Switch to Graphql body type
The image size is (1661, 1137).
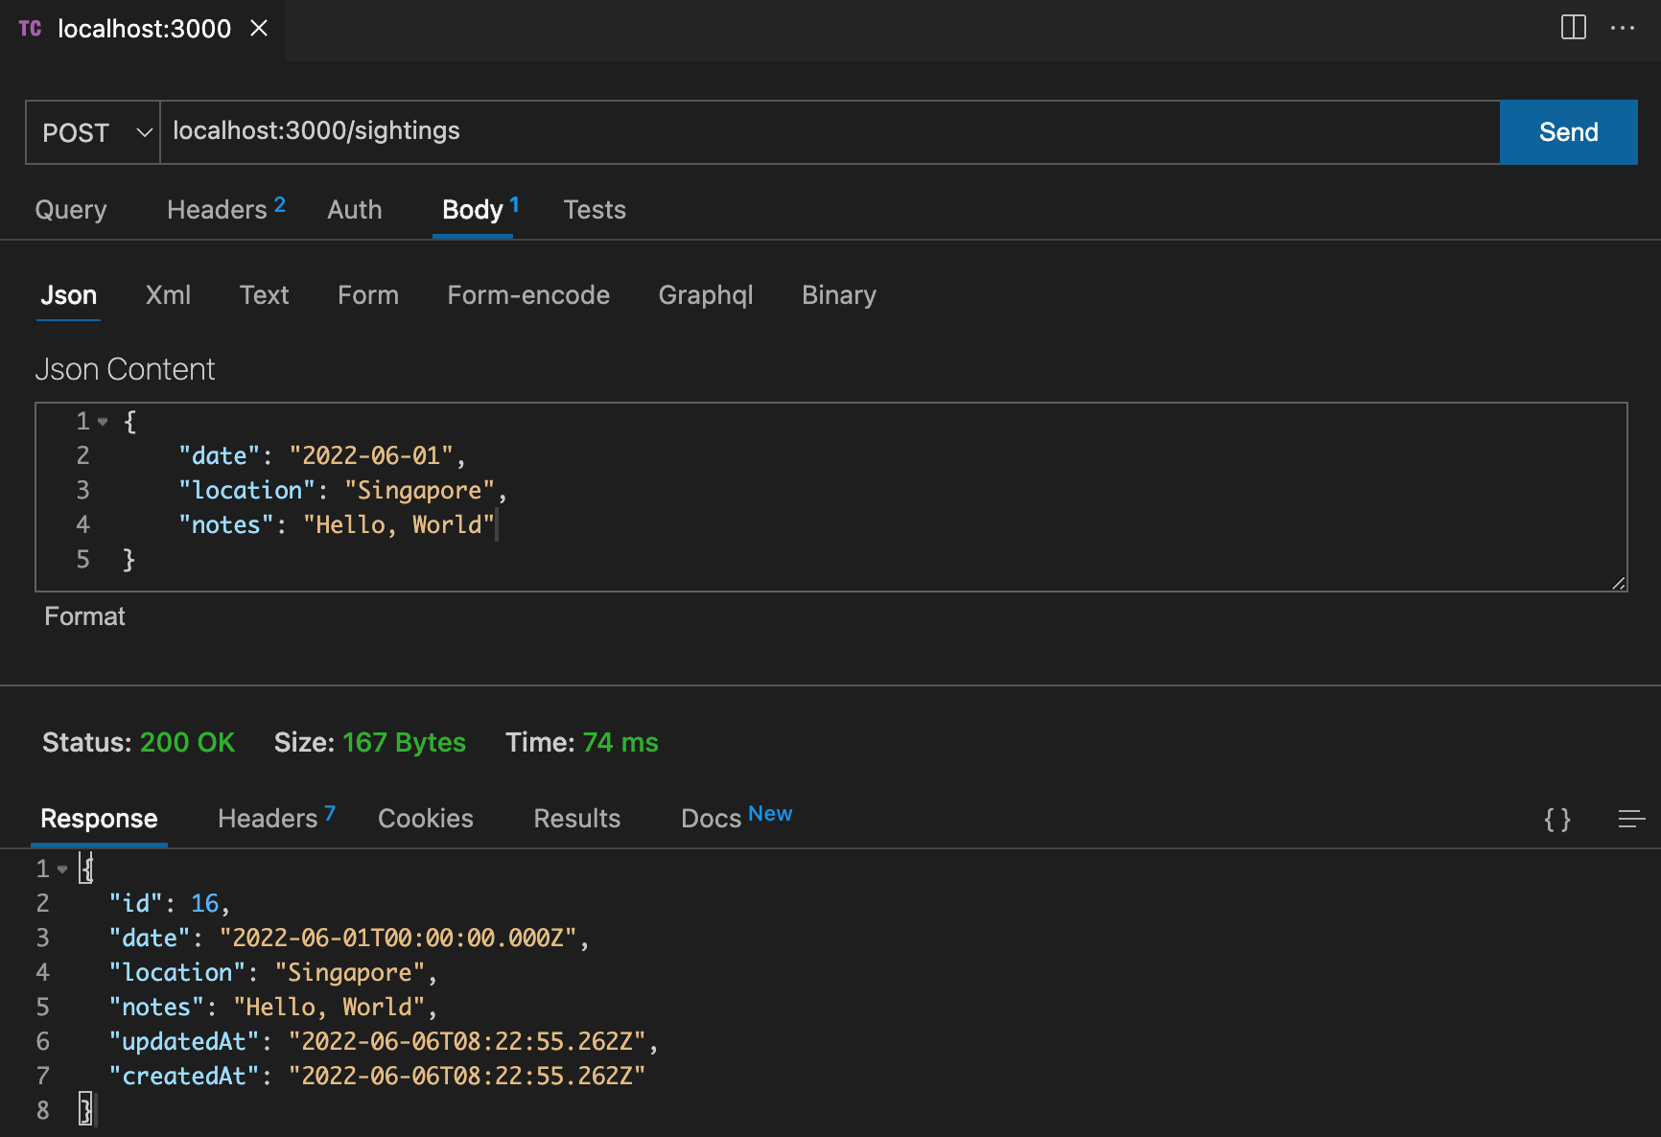pyautogui.click(x=706, y=295)
